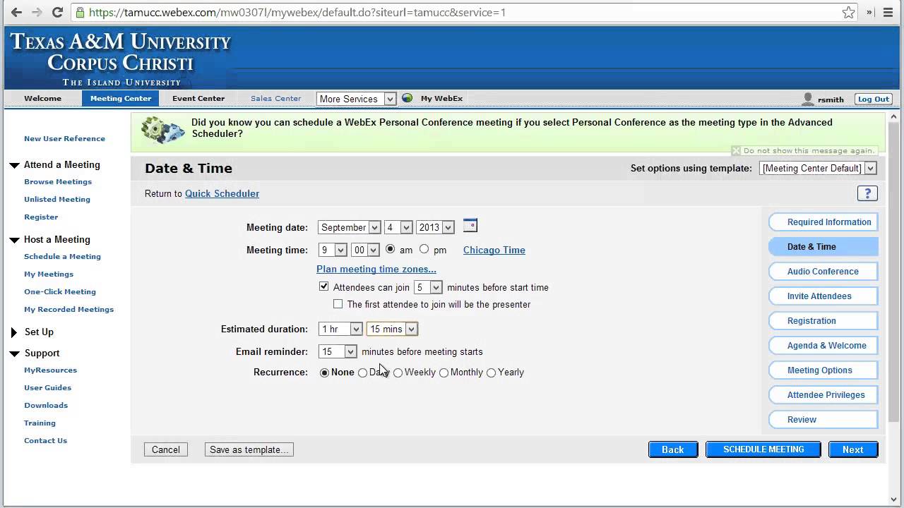Switch to the Sales Center tab

(275, 98)
